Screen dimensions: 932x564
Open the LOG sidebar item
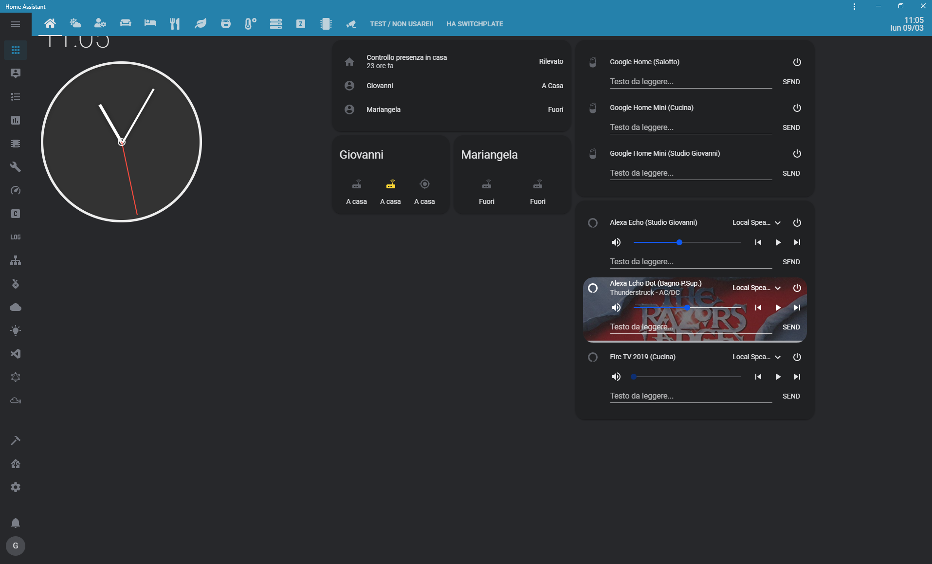16,237
